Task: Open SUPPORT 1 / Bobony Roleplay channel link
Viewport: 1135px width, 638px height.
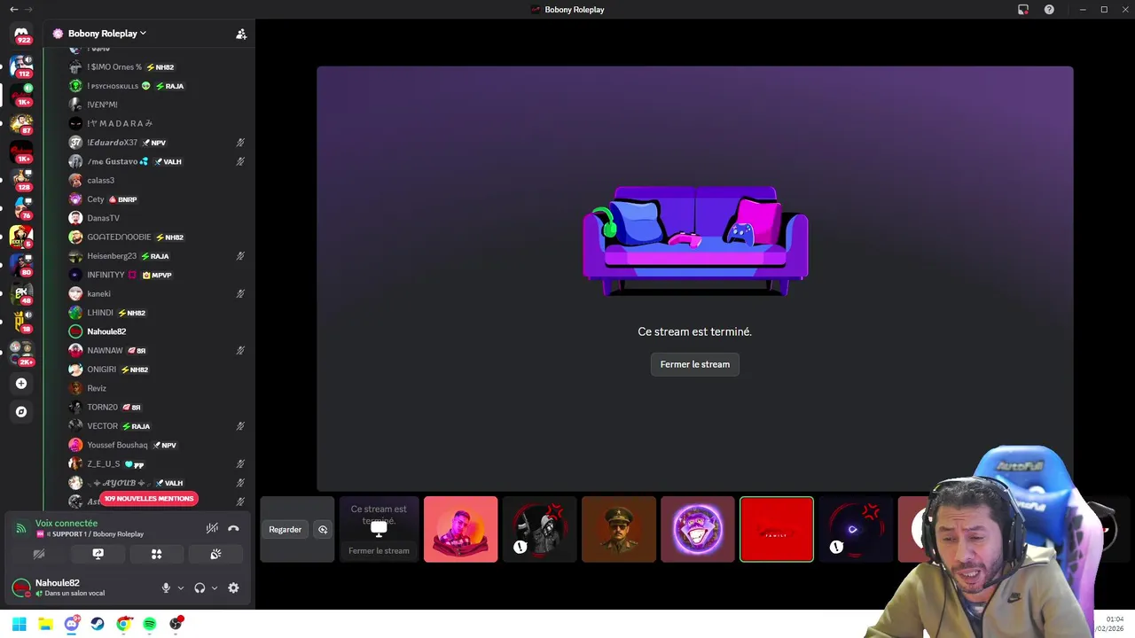Action: [95, 534]
